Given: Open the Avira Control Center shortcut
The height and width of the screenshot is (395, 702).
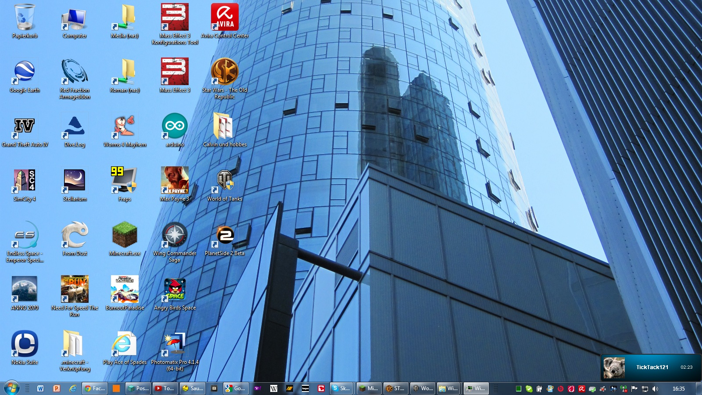Looking at the screenshot, I should point(225,18).
